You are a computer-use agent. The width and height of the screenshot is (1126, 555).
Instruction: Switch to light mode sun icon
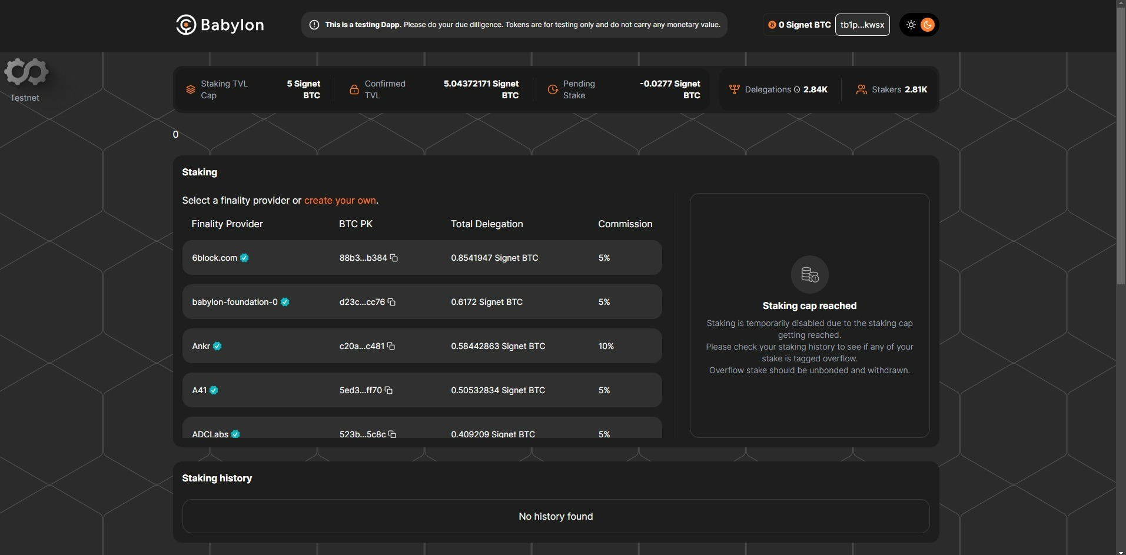click(911, 25)
